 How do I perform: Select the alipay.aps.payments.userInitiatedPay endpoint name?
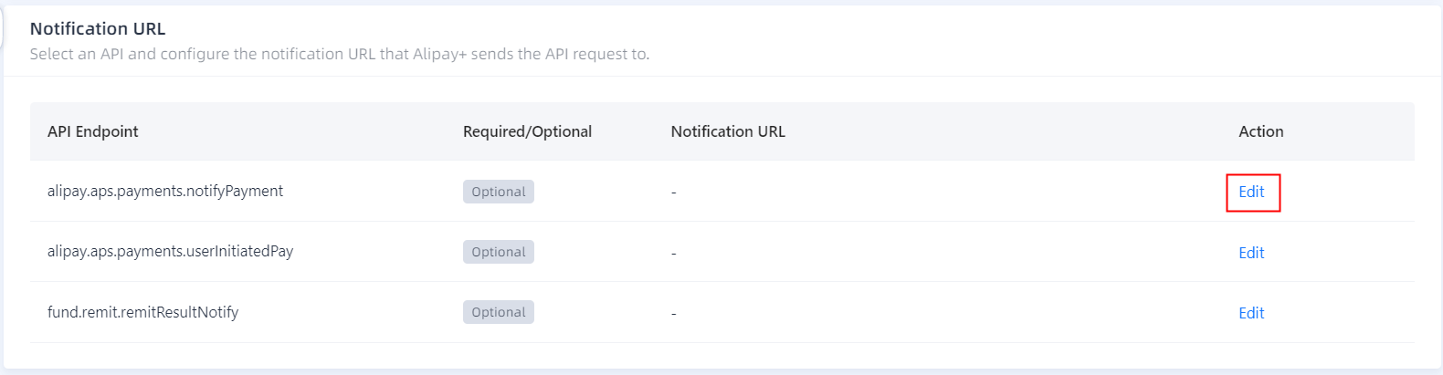(x=170, y=251)
